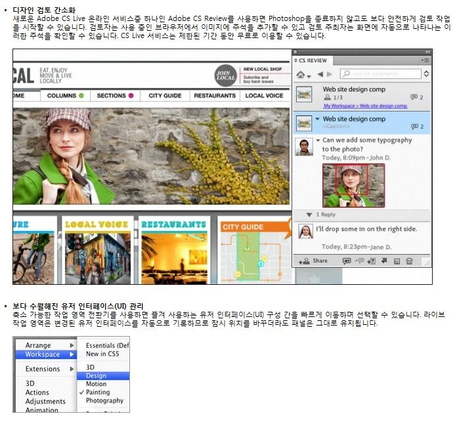Open the home icon dropdown arrow

tap(309, 76)
